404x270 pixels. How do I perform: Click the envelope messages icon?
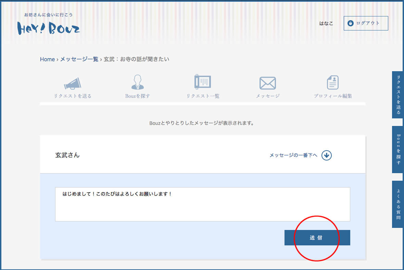click(267, 83)
